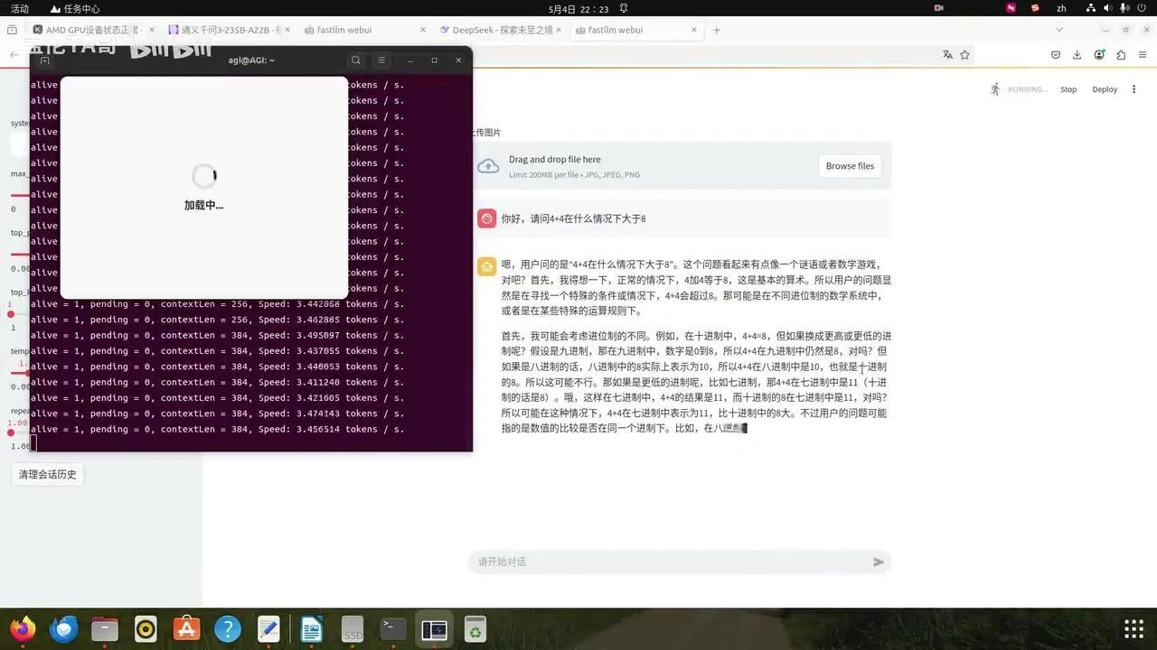1157x650 pixels.
Task: Open the Firefox hamburger menu
Action: pyautogui.click(x=1142, y=54)
